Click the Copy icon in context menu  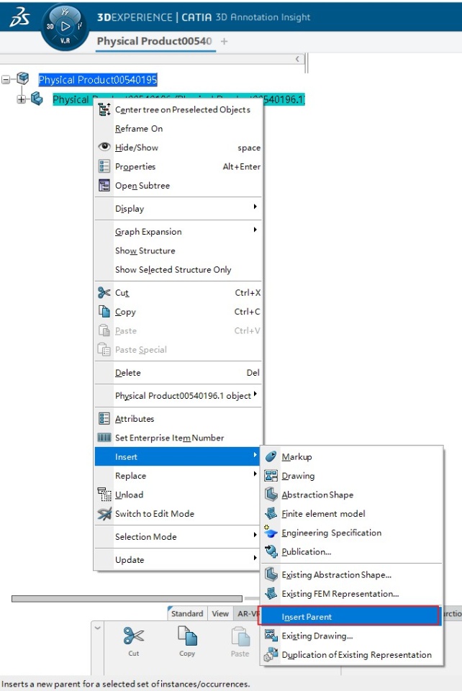click(104, 311)
